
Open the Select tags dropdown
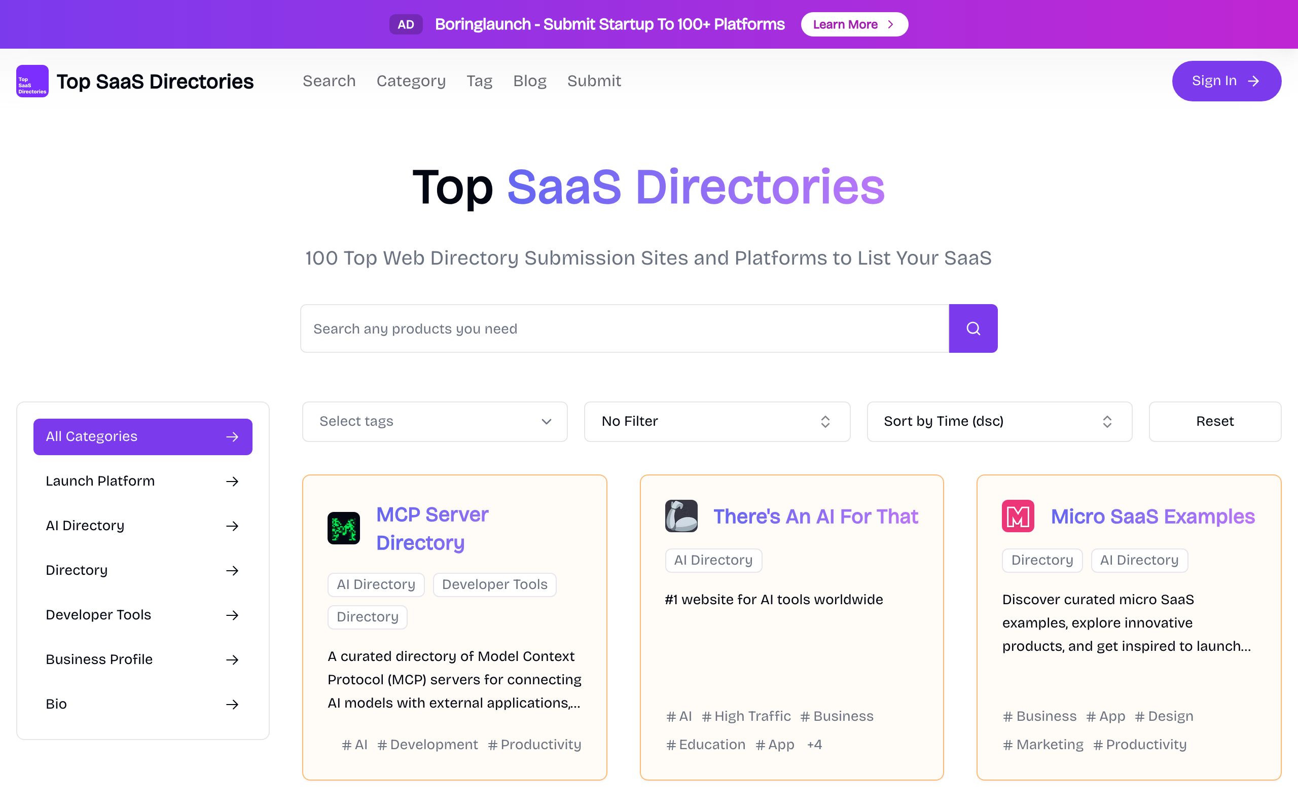pyautogui.click(x=435, y=422)
